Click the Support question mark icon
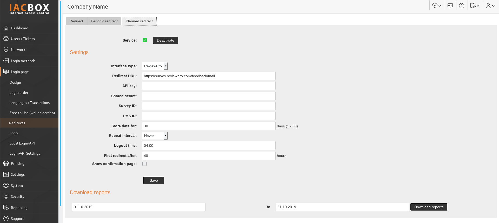Screen dimensions: 499x223 point(6,219)
